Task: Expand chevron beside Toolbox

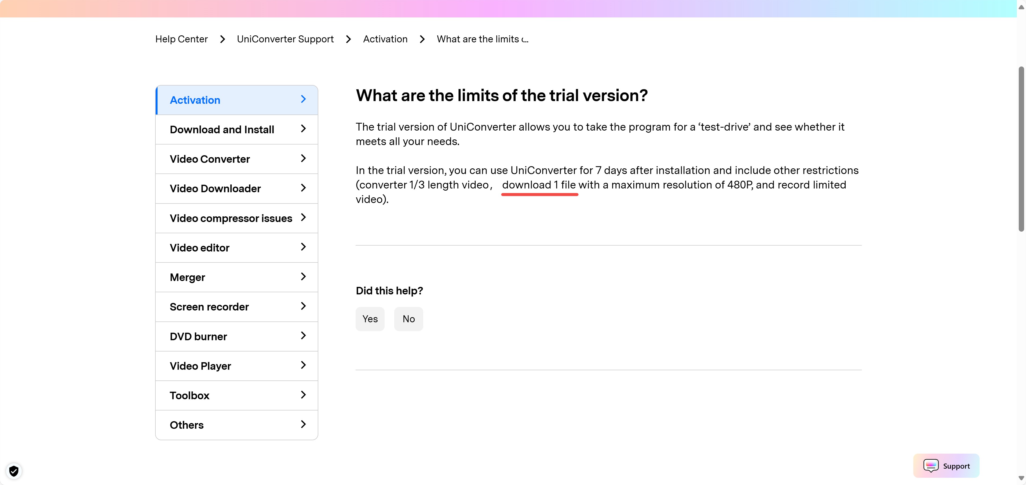Action: (x=304, y=395)
